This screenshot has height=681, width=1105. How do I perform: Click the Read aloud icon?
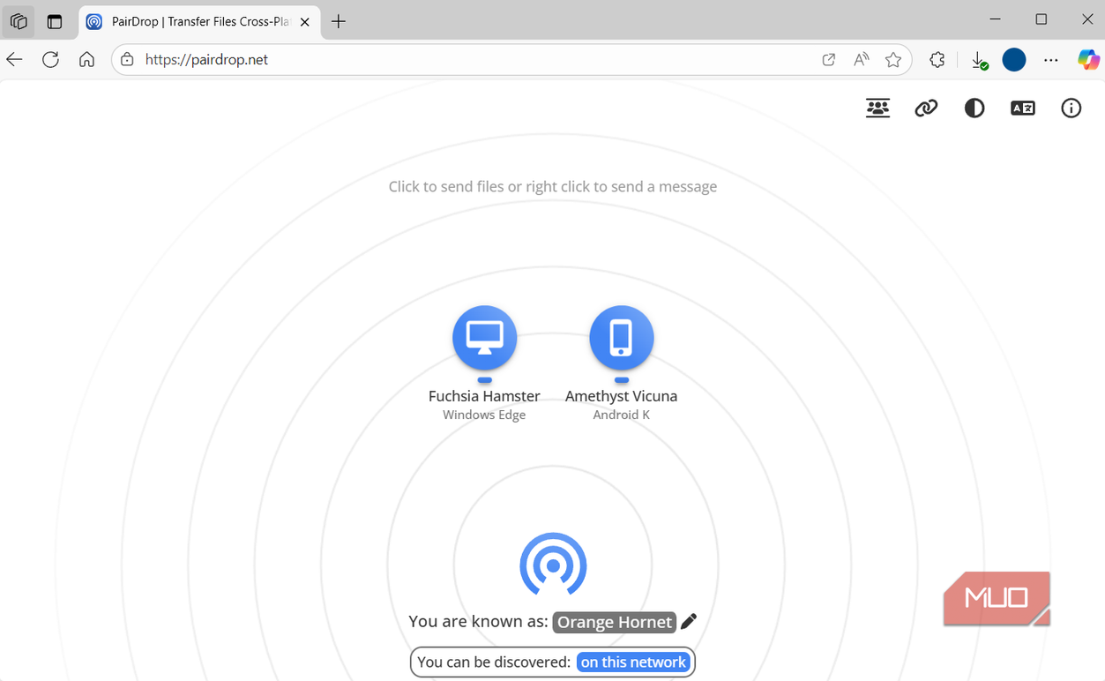point(862,59)
